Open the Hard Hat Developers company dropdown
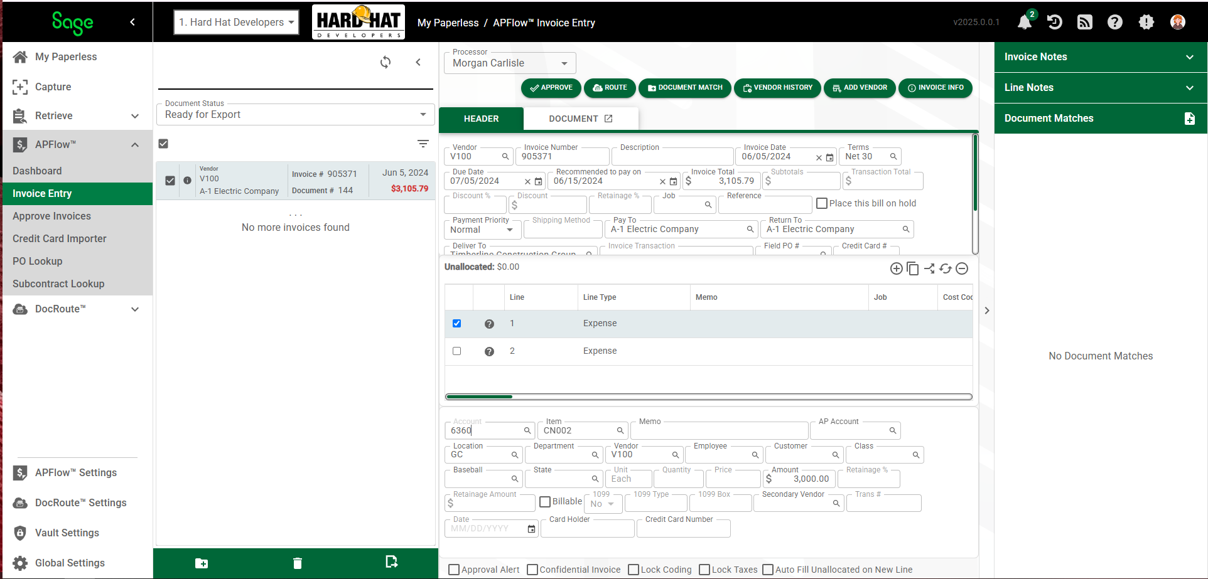 click(x=236, y=22)
